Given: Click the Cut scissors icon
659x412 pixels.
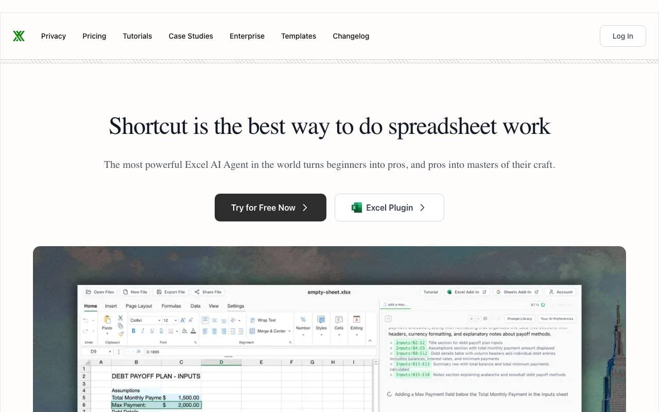Looking at the screenshot, I should click(x=120, y=318).
